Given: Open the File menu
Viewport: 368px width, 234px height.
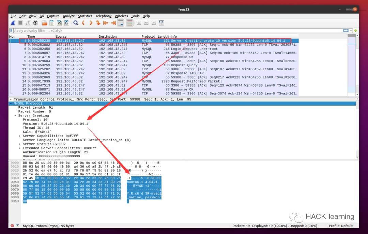Looking at the screenshot, I should tap(13, 16).
